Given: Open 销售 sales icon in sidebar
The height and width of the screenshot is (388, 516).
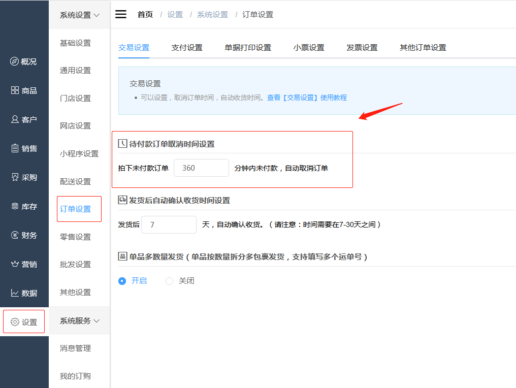Looking at the screenshot, I should click(15, 148).
